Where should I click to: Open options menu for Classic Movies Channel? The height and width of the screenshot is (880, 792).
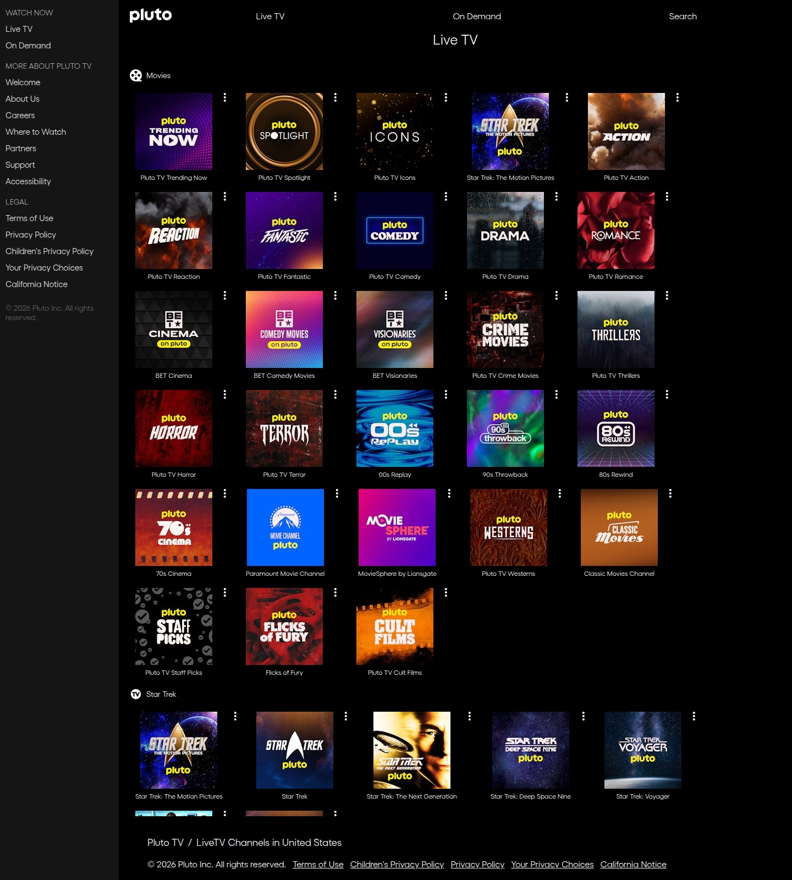pyautogui.click(x=670, y=493)
